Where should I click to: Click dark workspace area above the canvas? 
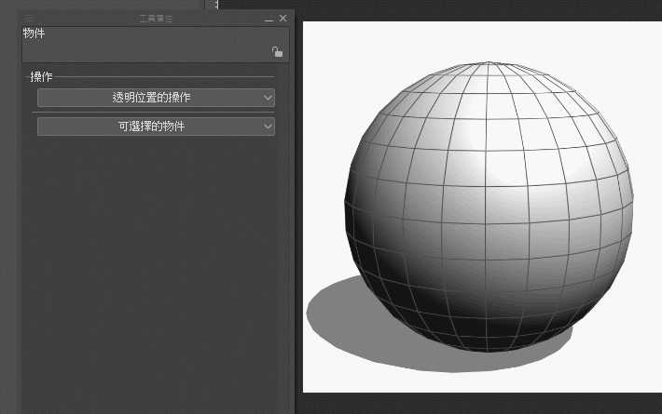(x=466, y=11)
